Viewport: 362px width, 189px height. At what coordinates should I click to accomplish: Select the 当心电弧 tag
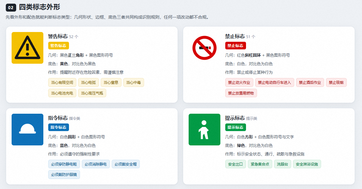click(x=89, y=83)
